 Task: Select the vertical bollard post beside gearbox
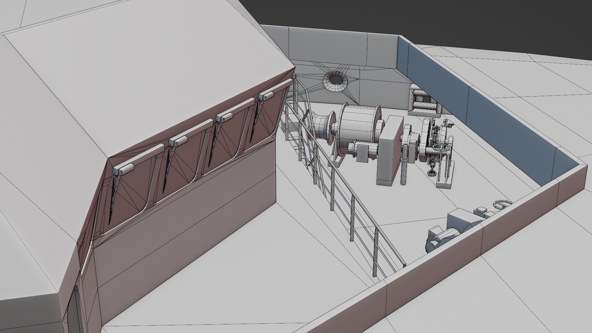pyautogui.click(x=404, y=168)
